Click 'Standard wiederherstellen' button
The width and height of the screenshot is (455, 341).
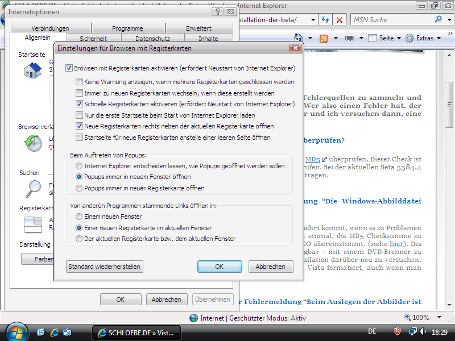click(104, 267)
